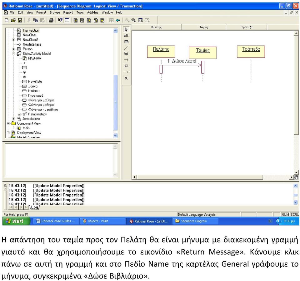Expand the NewClass2 tree node
Image resolution: width=300 pixels, height=281 pixels.
(13, 40)
